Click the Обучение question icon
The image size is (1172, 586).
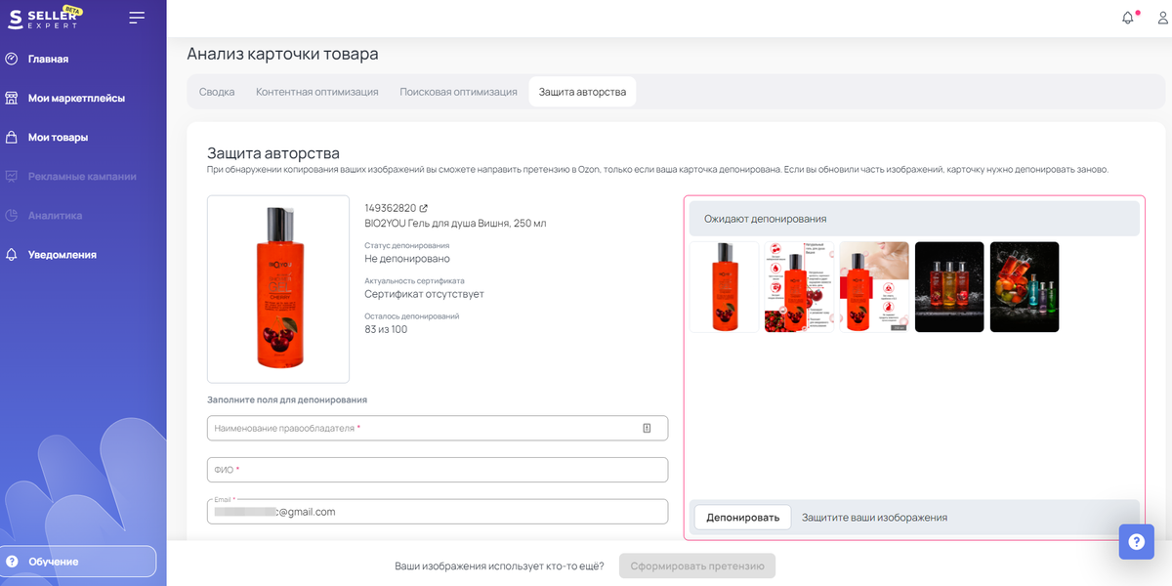coord(12,562)
